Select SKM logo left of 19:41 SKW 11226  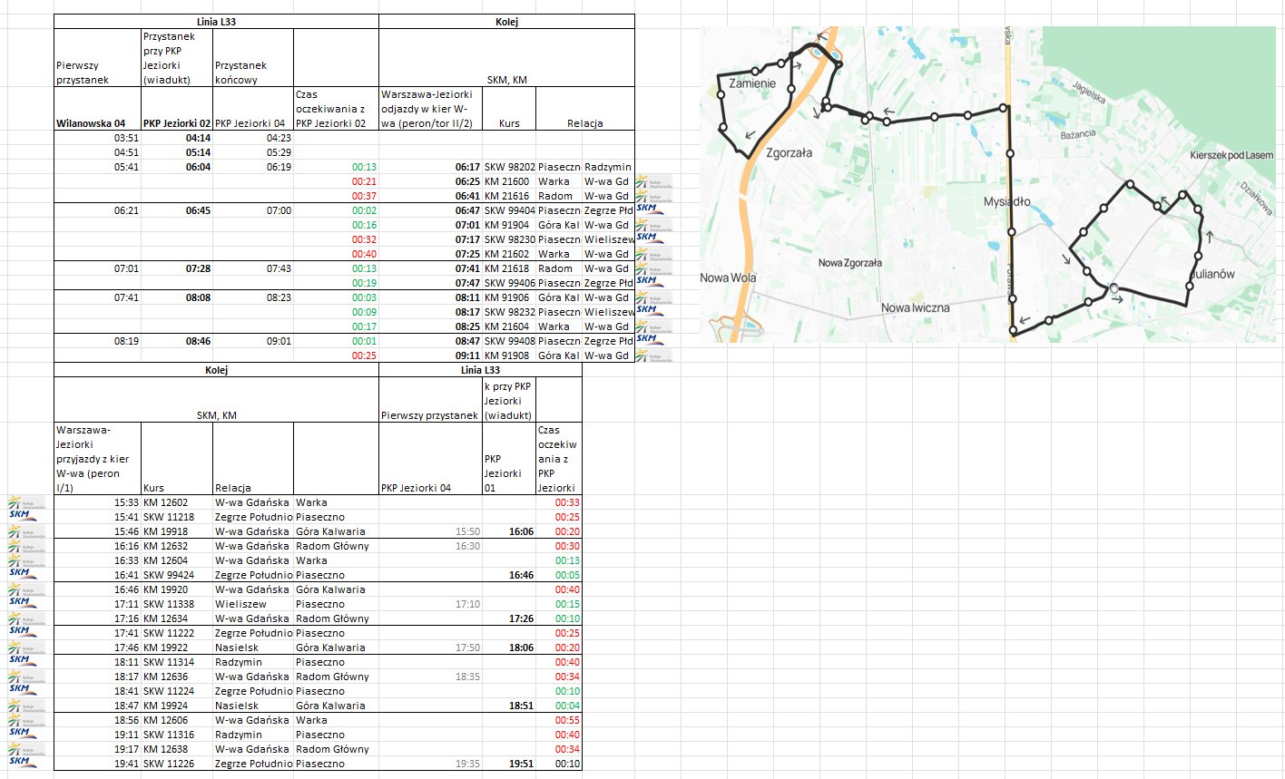tap(20, 762)
